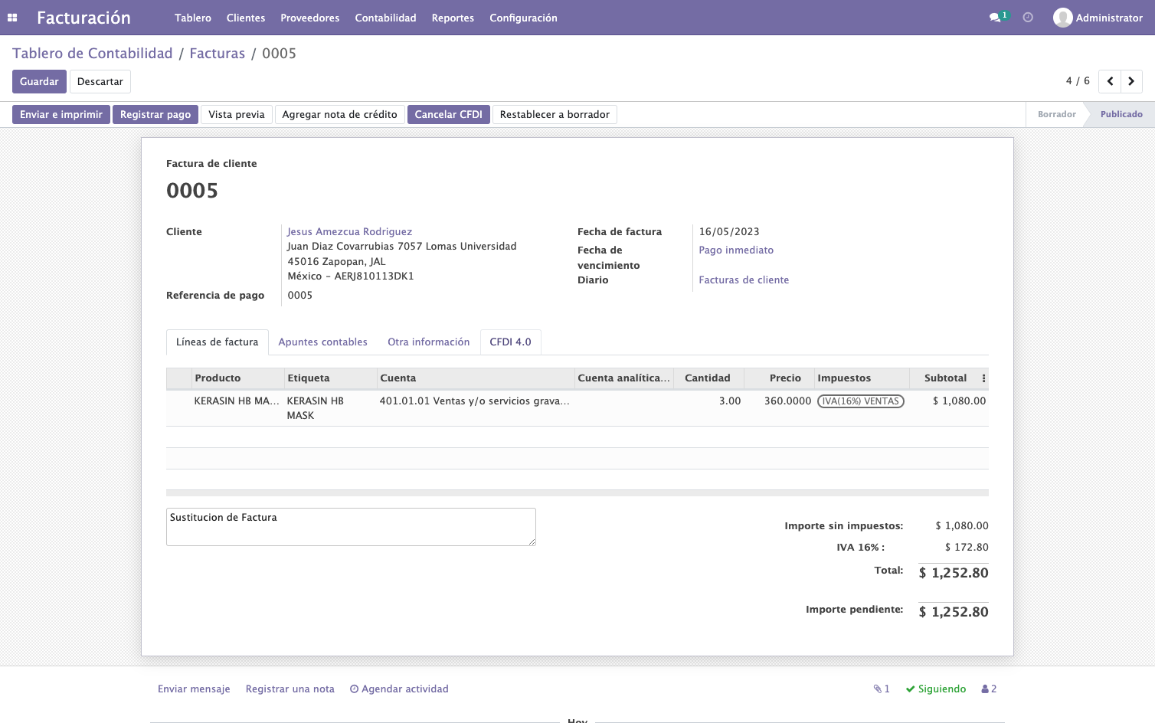Screen dimensions: 1155x723
Task: Sort by the Impuestos column header
Action: 862,378
